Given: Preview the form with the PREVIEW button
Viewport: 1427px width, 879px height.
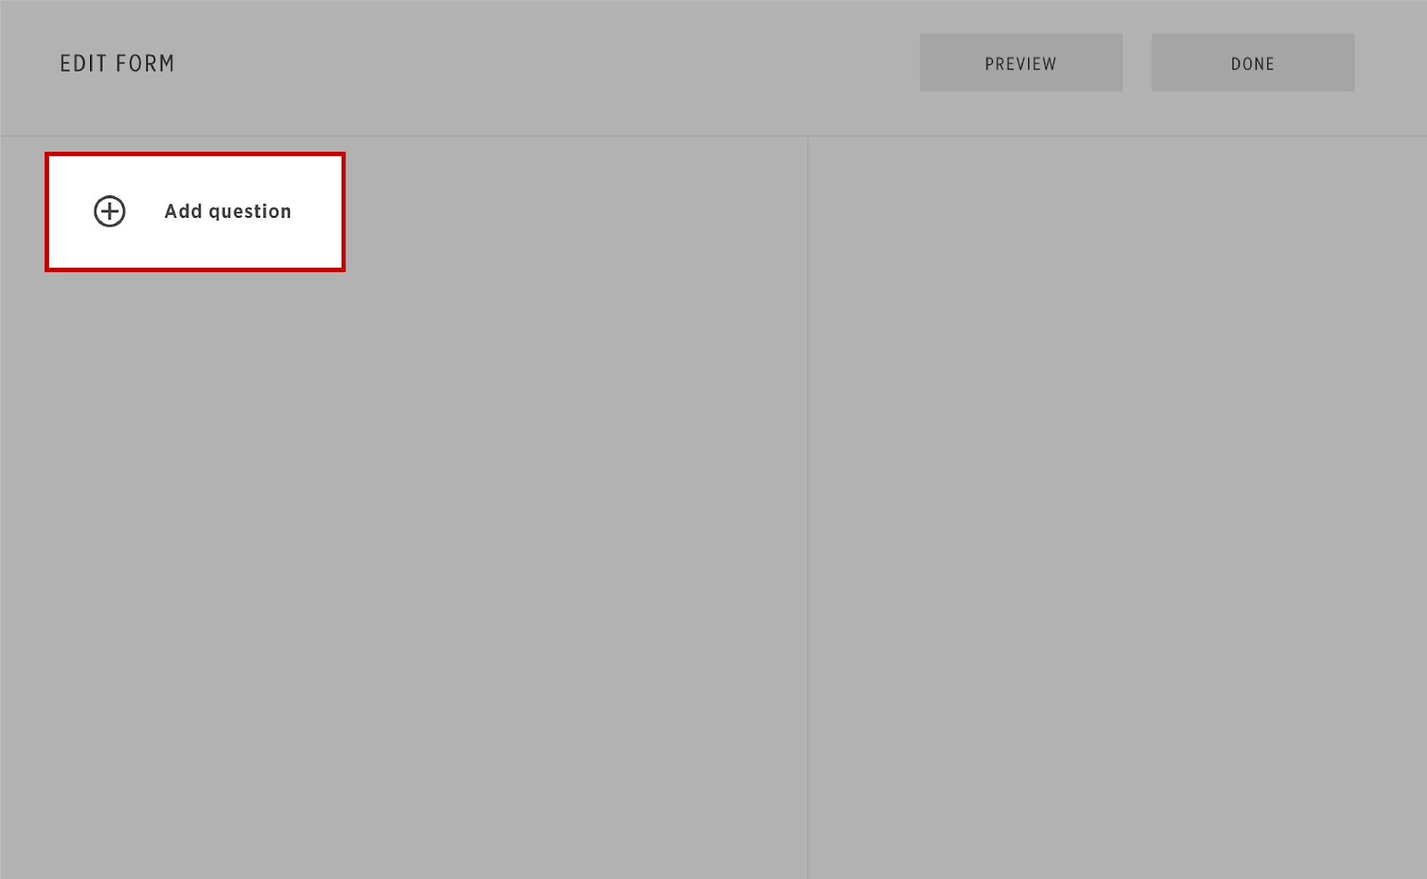Looking at the screenshot, I should point(1021,63).
